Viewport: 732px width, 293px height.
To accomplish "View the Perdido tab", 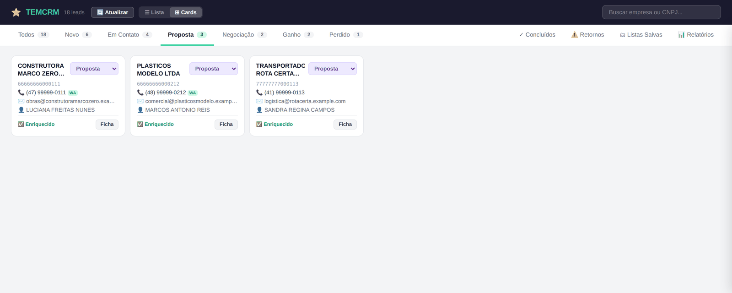I will (346, 35).
